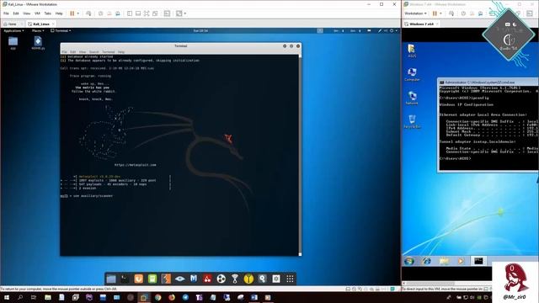Pause the Windows 7 x64 virtual machine
The height and width of the screenshot is (303, 539).
435,13
